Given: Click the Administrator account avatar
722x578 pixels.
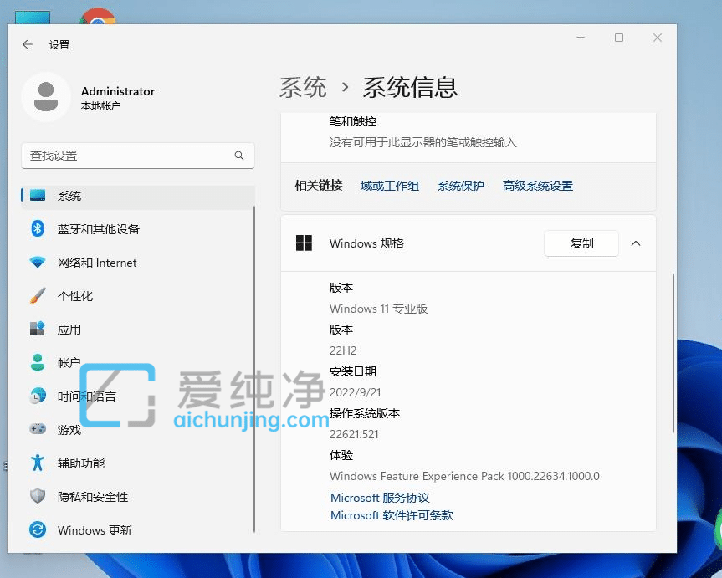Looking at the screenshot, I should tap(46, 98).
